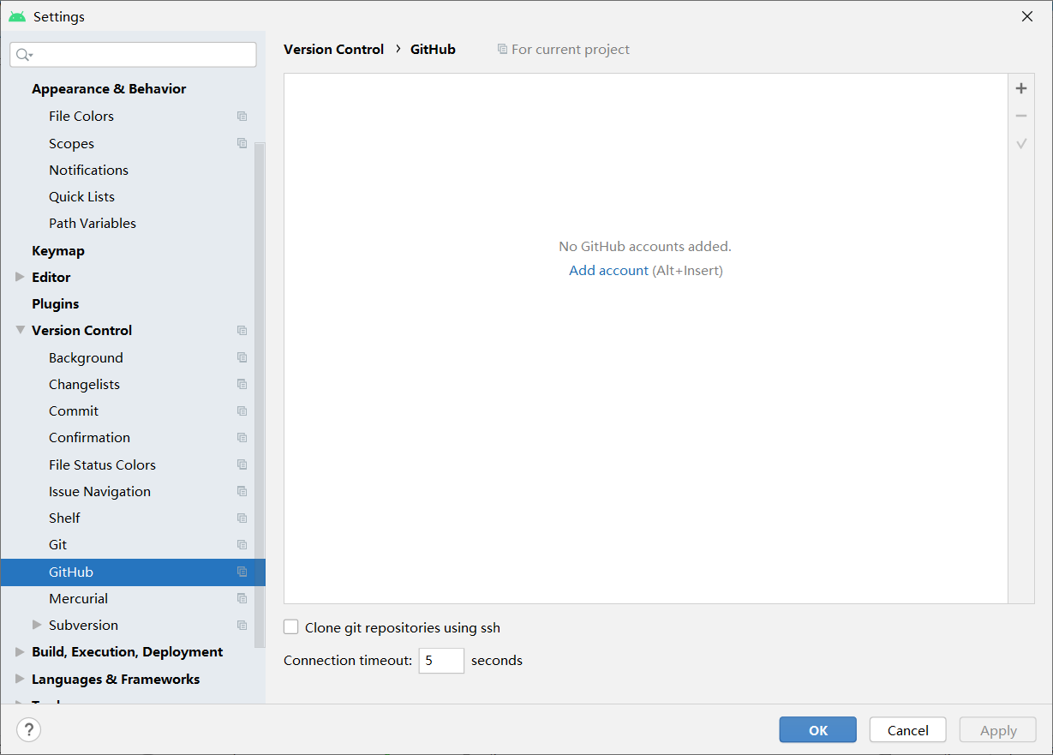Viewport: 1053px width, 755px height.
Task: Open Shelf settings page
Action: [x=64, y=518]
